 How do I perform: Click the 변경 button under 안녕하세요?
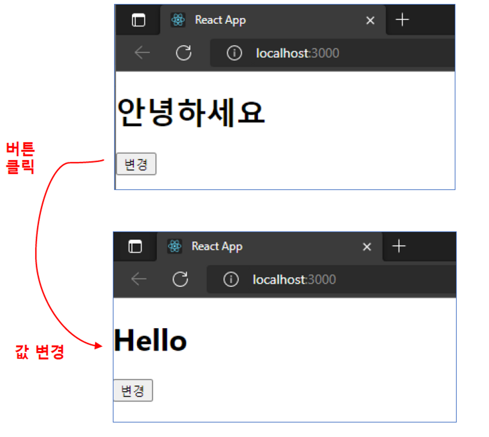pyautogui.click(x=136, y=164)
